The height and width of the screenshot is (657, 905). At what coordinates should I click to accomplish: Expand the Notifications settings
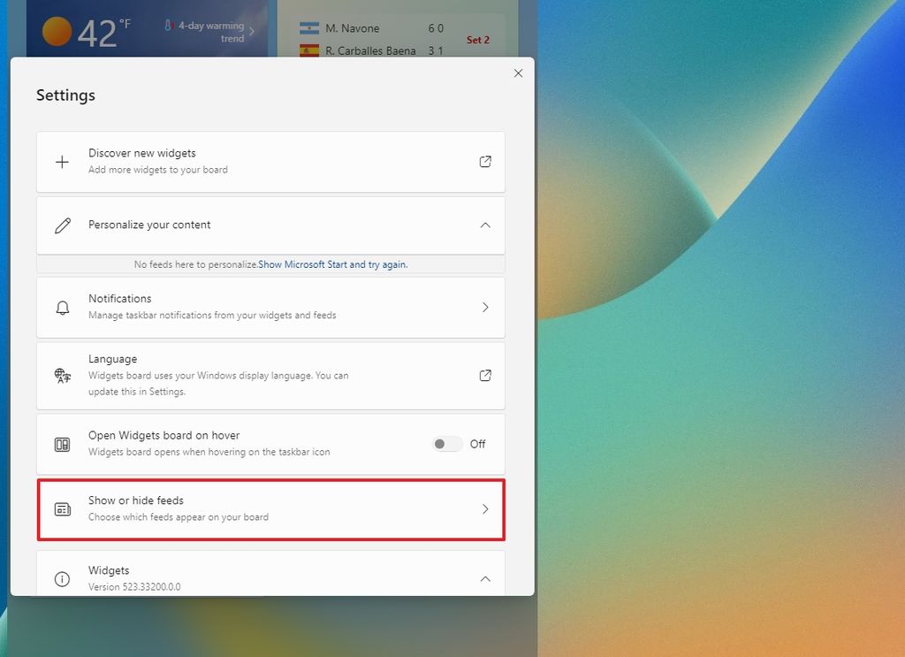click(485, 307)
